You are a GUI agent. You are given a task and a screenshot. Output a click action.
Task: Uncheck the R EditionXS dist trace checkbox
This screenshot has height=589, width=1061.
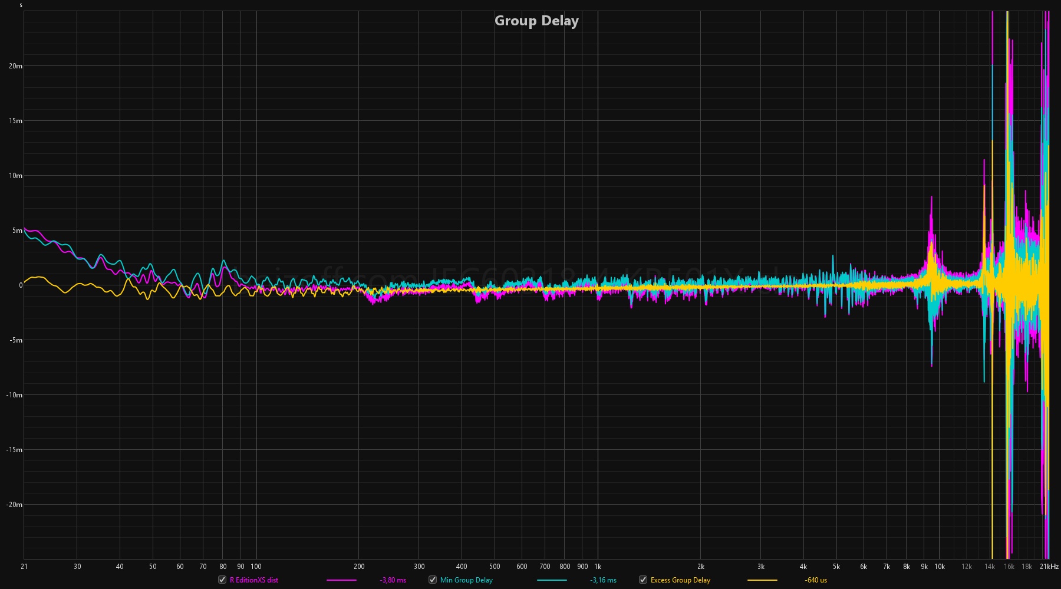[222, 580]
